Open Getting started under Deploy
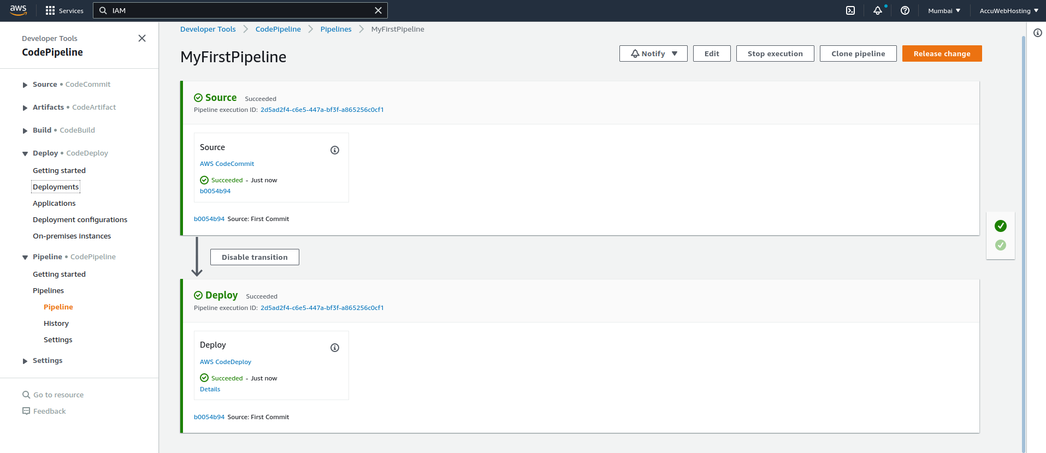The width and height of the screenshot is (1046, 453). pos(59,171)
